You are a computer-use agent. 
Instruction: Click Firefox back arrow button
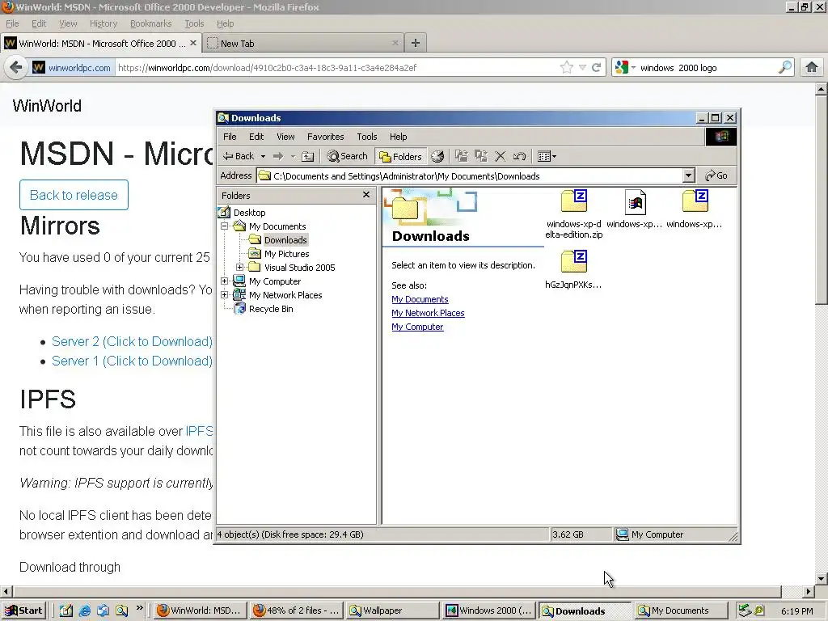16,68
